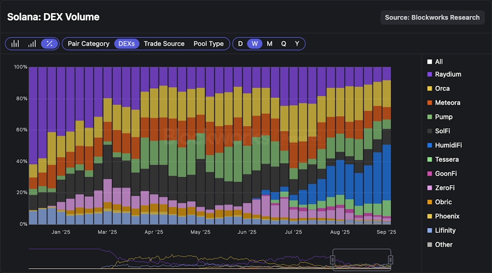The width and height of the screenshot is (492, 273).
Task: Click the left range selector handle
Action: 332,260
